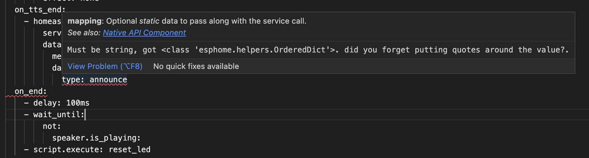589x158 pixels.
Task: Click the "data" key under homeas
Action: point(52,45)
